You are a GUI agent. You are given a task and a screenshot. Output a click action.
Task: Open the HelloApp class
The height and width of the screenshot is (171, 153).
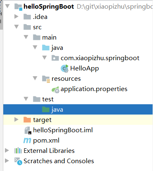click(85, 68)
